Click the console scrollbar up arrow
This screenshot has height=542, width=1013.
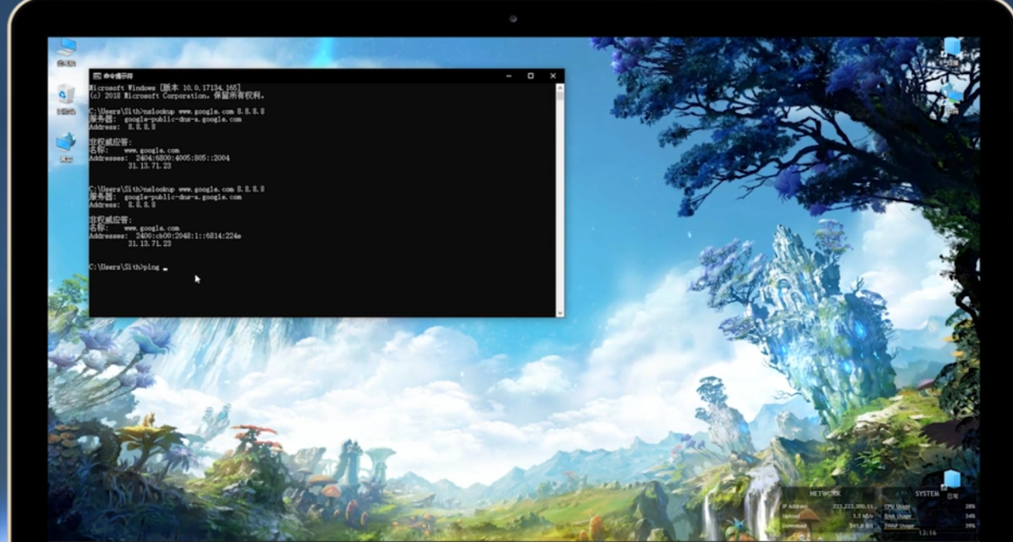coord(560,86)
